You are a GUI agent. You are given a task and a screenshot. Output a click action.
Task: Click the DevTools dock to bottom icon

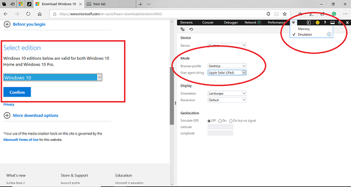pyautogui.click(x=333, y=22)
